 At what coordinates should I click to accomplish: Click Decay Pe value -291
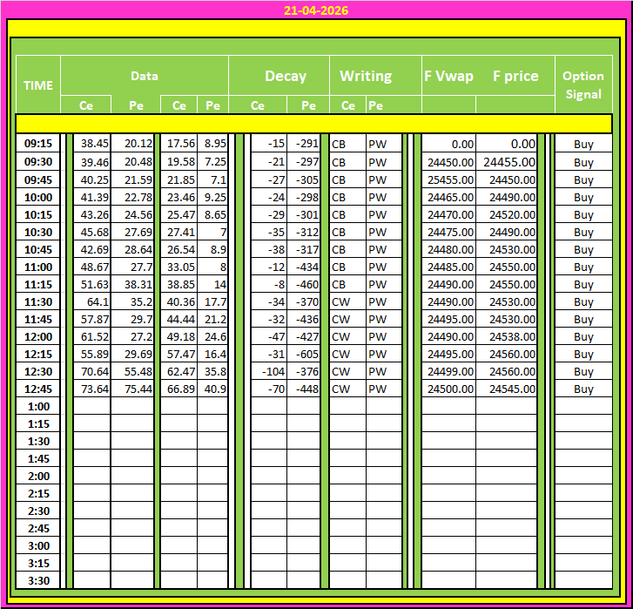(x=304, y=144)
